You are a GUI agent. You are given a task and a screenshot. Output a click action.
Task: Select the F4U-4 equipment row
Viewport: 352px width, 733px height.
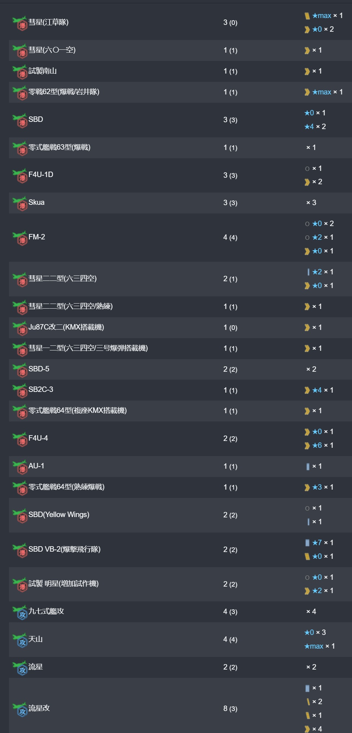180,439
